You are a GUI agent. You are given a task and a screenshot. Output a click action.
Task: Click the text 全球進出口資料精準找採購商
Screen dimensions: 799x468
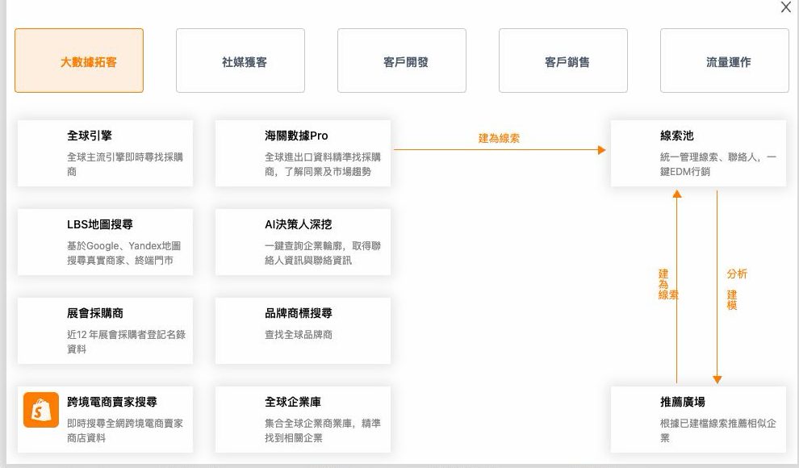click(323, 164)
